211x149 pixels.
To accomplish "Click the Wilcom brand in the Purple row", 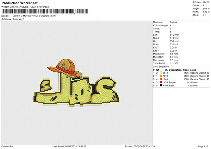I will pyautogui.click(x=193, y=83).
